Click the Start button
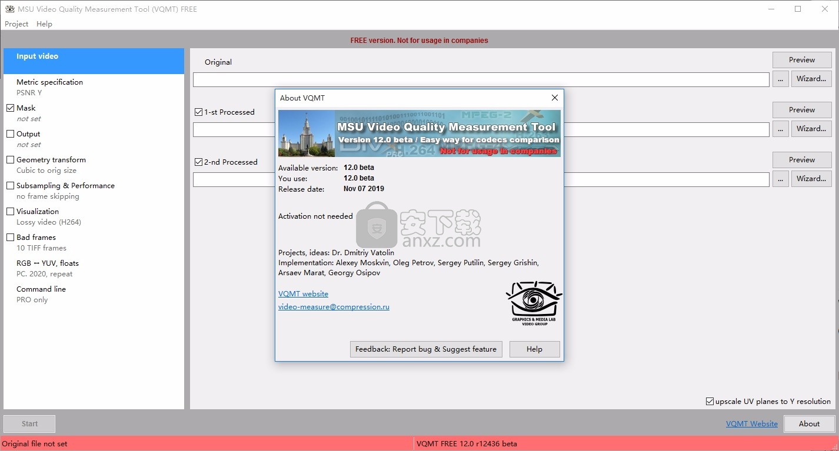 [29, 424]
